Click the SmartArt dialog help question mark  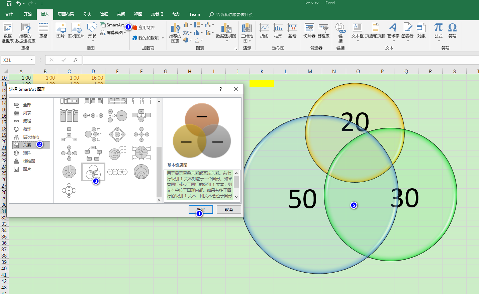pyautogui.click(x=220, y=89)
